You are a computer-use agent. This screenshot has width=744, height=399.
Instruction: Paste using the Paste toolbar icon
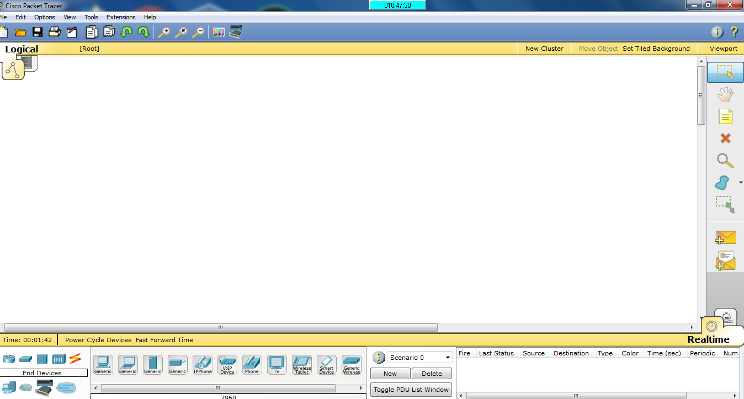109,32
